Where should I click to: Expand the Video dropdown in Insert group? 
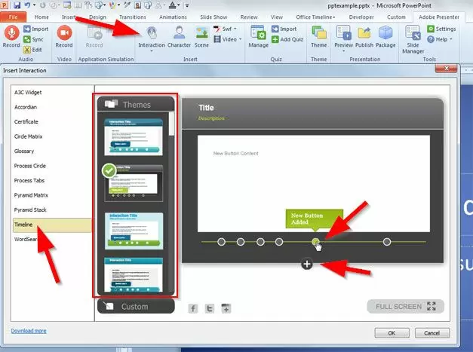[232, 39]
